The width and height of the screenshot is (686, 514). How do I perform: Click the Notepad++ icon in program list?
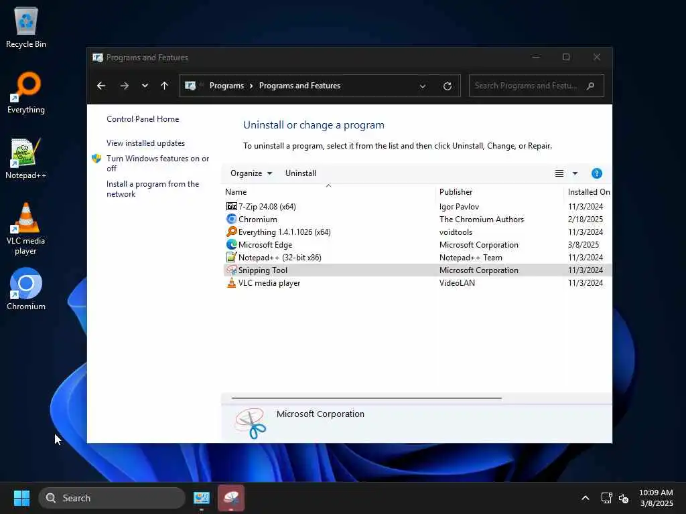click(x=231, y=257)
